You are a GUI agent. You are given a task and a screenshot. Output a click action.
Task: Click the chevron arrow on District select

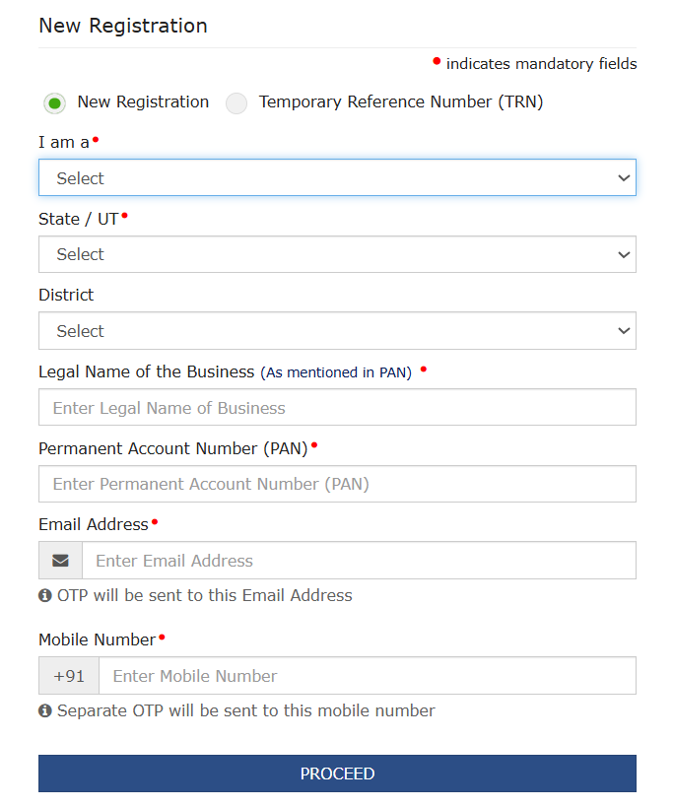(x=624, y=331)
